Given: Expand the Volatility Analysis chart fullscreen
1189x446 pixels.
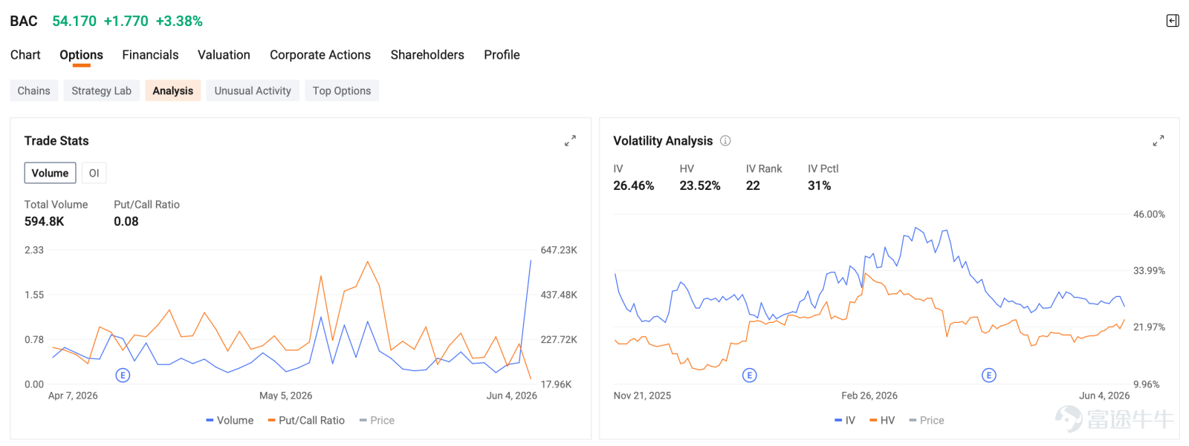Looking at the screenshot, I should pyautogui.click(x=1159, y=141).
